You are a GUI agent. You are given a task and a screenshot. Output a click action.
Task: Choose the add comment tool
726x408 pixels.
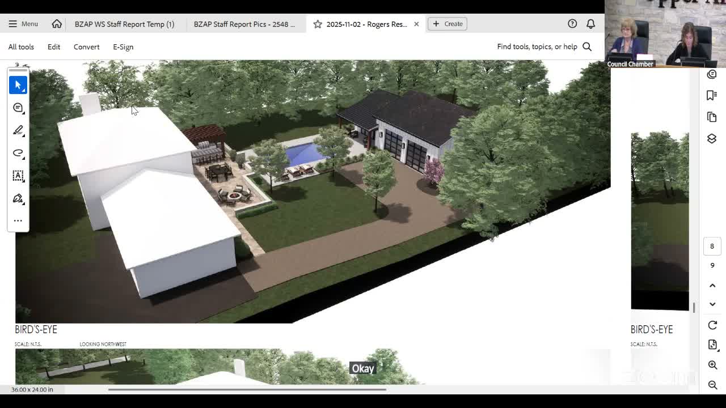coord(18,108)
